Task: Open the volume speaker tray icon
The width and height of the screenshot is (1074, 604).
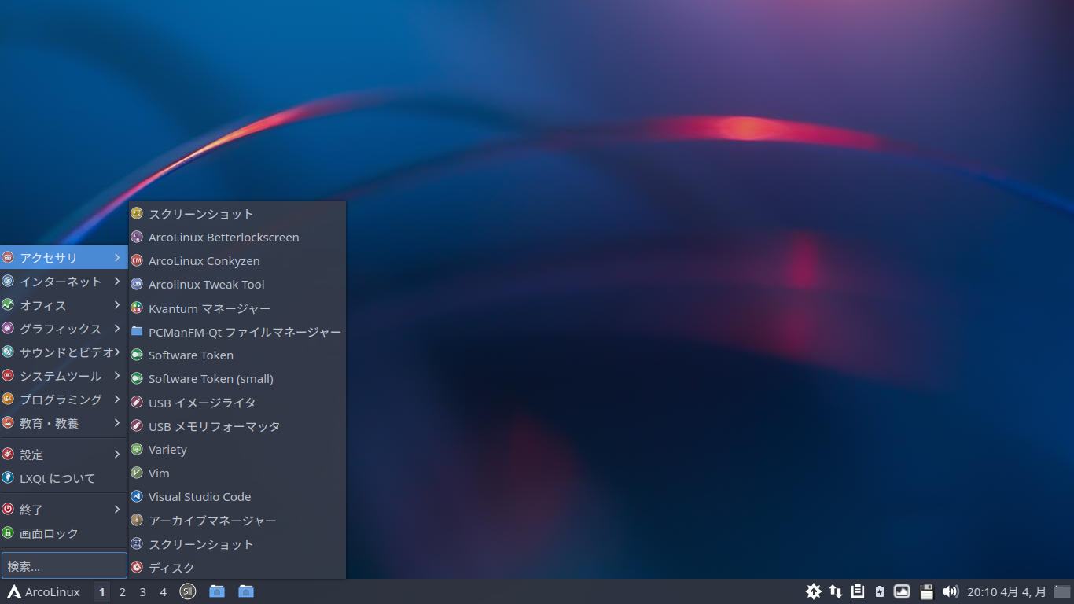Action: point(951,591)
